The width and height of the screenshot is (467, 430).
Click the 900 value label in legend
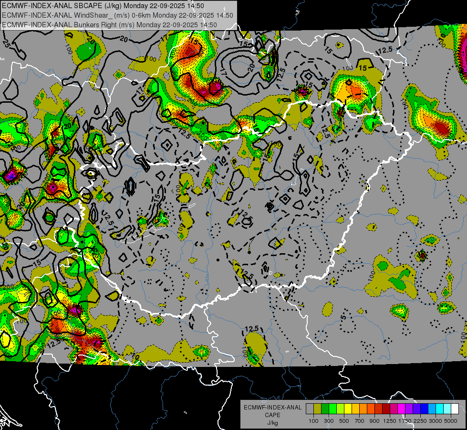pos(374,420)
